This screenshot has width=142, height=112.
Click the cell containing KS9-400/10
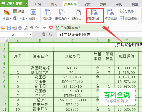pos(72,82)
